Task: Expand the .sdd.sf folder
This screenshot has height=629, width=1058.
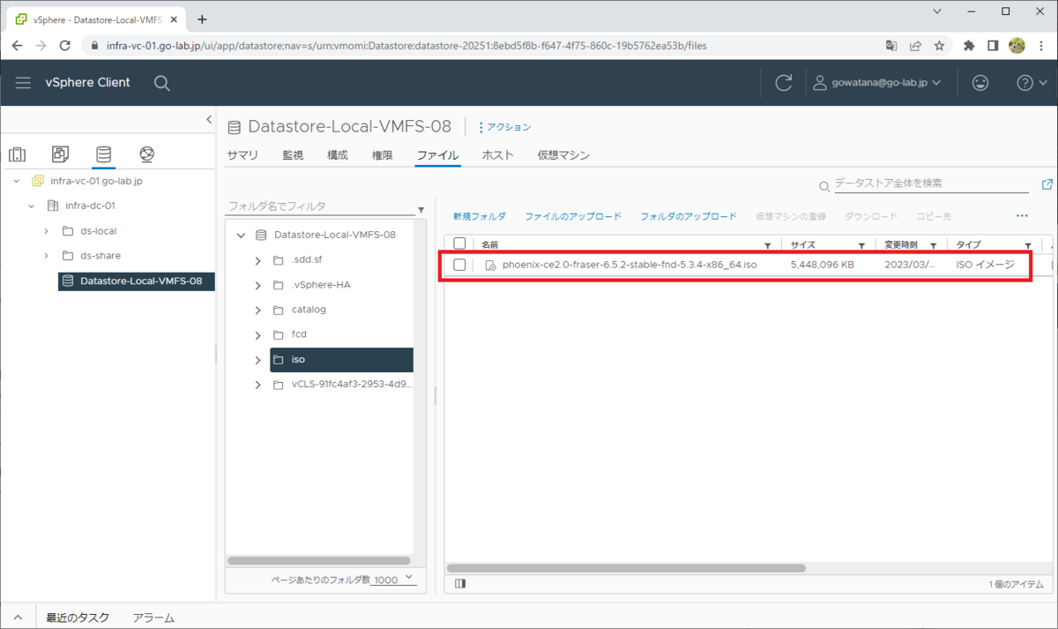Action: pyautogui.click(x=257, y=260)
